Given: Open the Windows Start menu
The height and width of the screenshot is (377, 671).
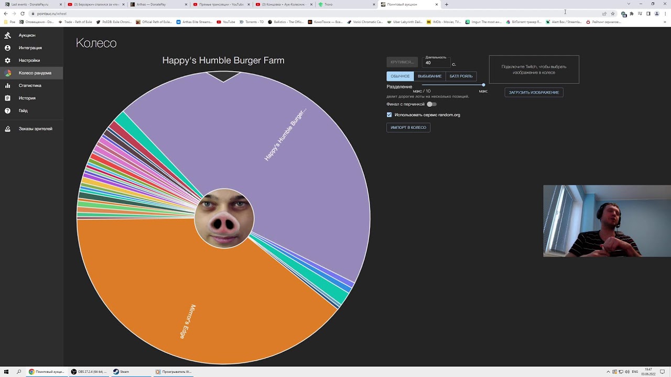Looking at the screenshot, I should 6,372.
